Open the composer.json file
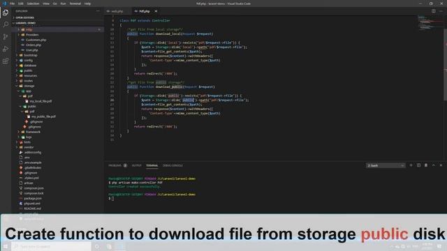 [34, 188]
